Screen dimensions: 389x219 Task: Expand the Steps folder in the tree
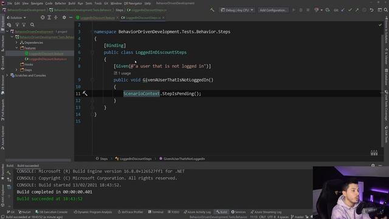[16, 70]
